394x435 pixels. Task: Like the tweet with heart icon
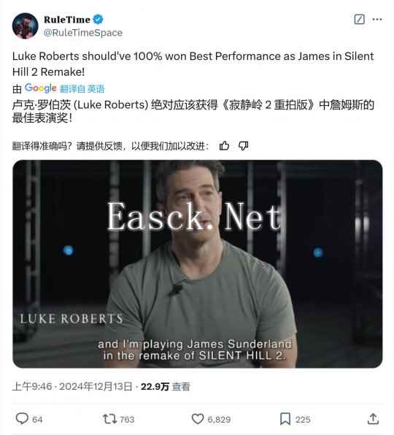pyautogui.click(x=198, y=419)
